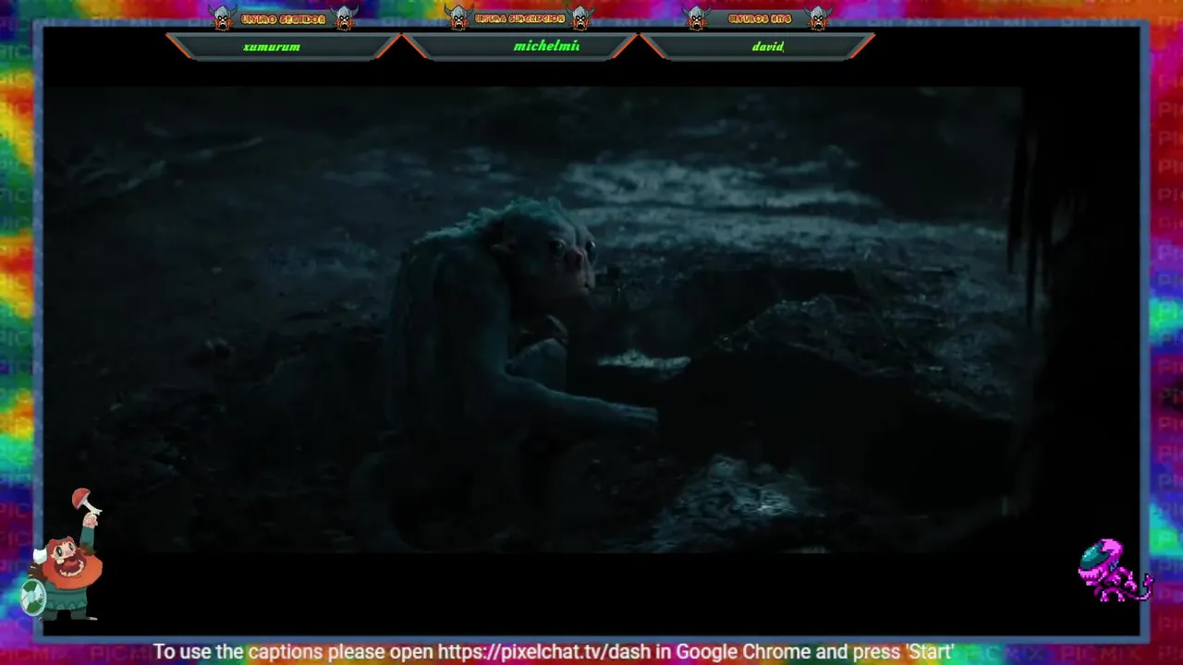Open the pixelchat.tv/dash captions link text

point(544,652)
